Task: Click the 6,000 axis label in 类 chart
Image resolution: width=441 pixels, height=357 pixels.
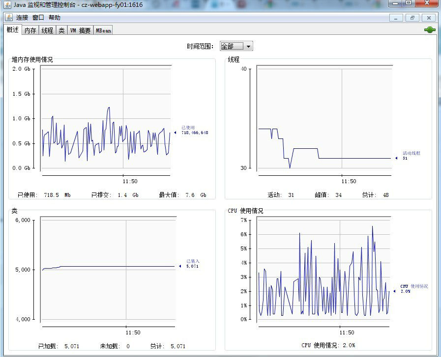Action: point(23,220)
